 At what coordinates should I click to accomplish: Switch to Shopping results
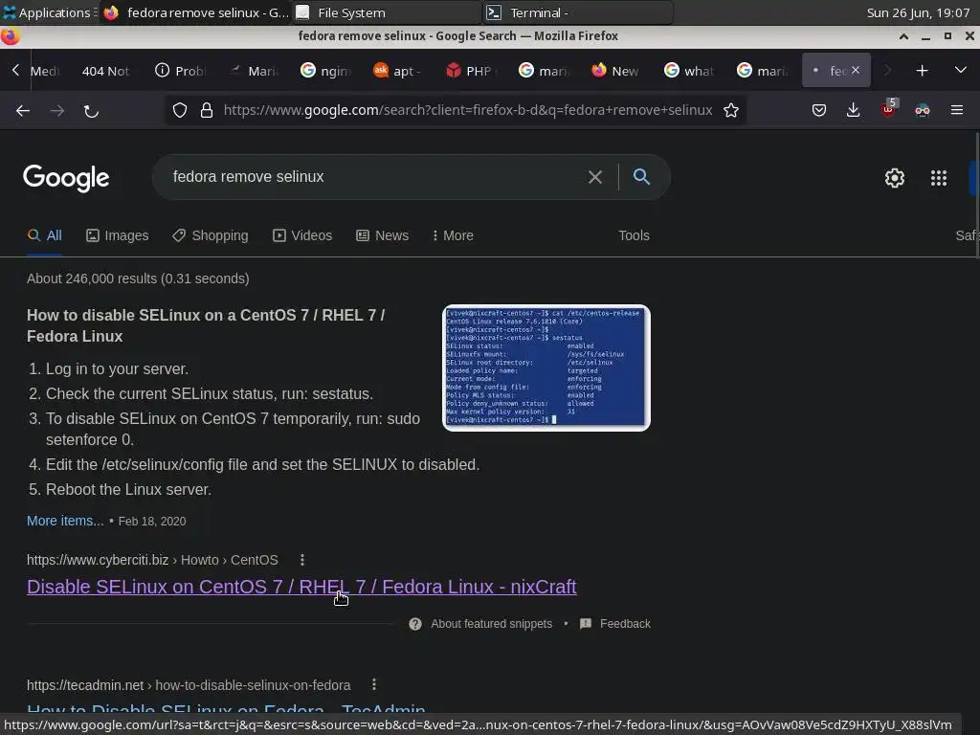tap(211, 235)
